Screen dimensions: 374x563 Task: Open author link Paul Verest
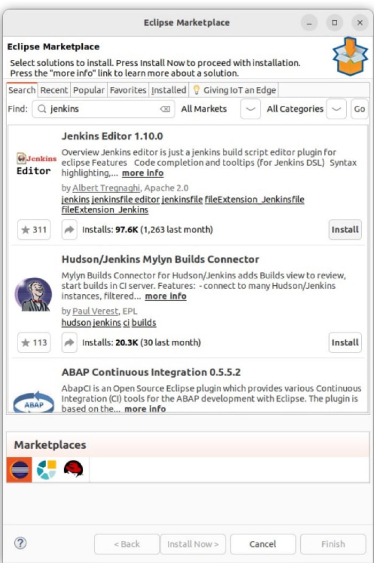tap(95, 311)
